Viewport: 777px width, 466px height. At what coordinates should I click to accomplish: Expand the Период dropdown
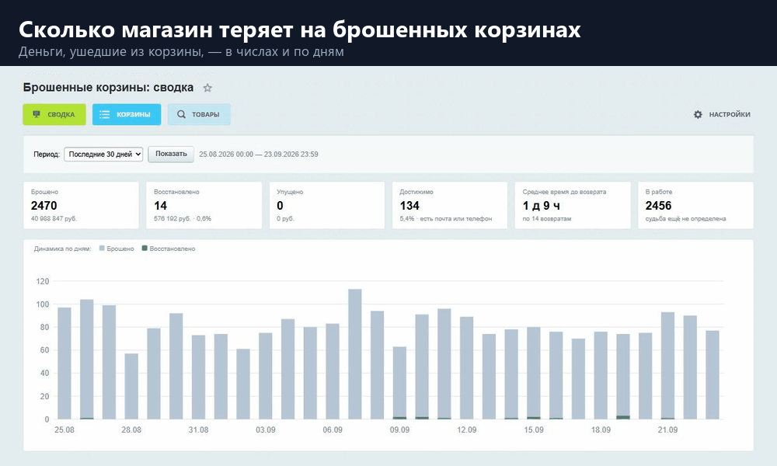coord(103,154)
